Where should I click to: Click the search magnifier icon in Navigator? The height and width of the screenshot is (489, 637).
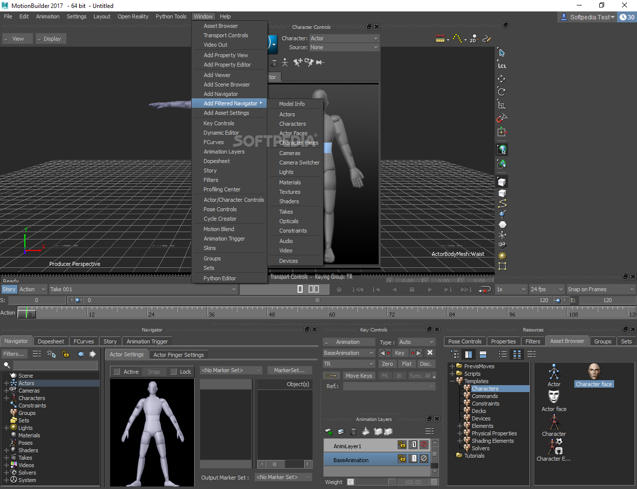[7, 365]
